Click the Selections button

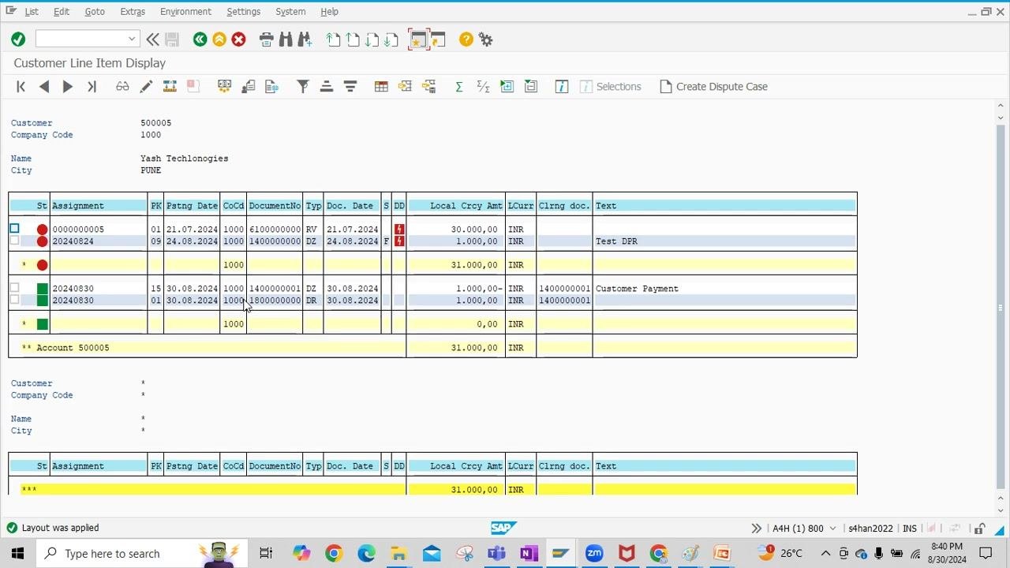coord(610,87)
